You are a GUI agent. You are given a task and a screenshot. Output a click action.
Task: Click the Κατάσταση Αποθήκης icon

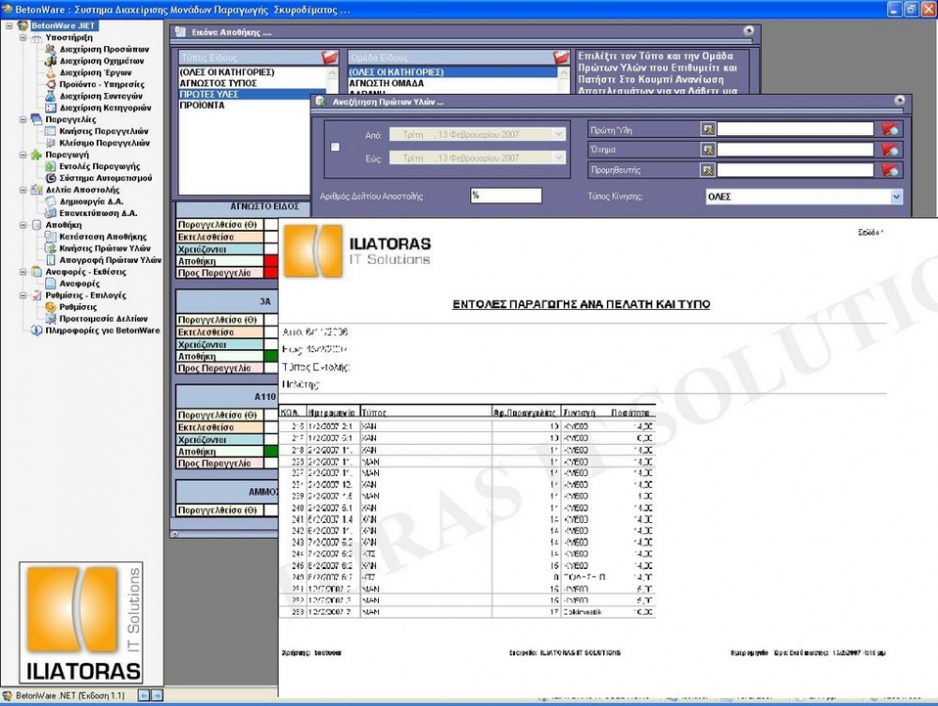click(x=51, y=237)
